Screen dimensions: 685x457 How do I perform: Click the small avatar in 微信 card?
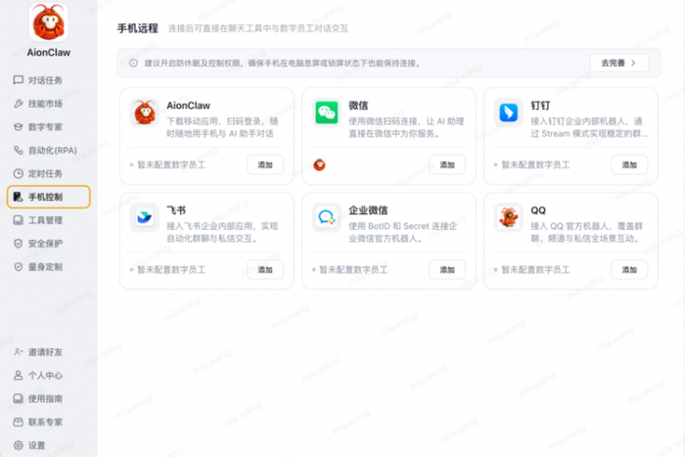pos(319,164)
